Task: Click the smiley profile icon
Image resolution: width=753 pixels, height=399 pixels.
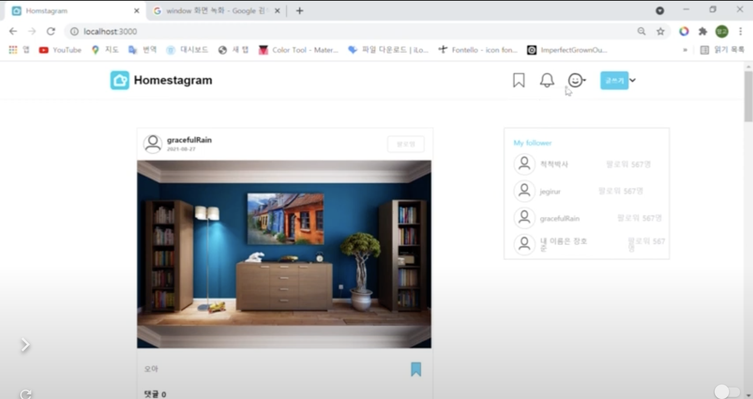Action: point(575,80)
